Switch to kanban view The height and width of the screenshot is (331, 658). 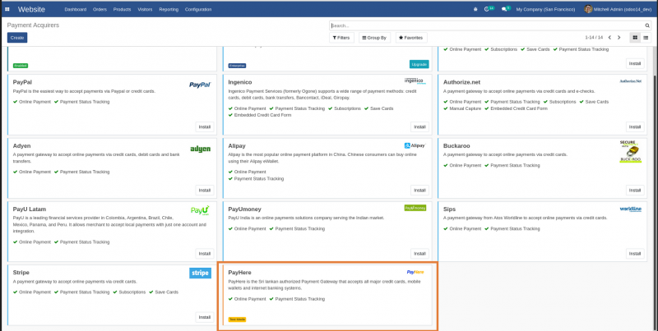(x=635, y=38)
